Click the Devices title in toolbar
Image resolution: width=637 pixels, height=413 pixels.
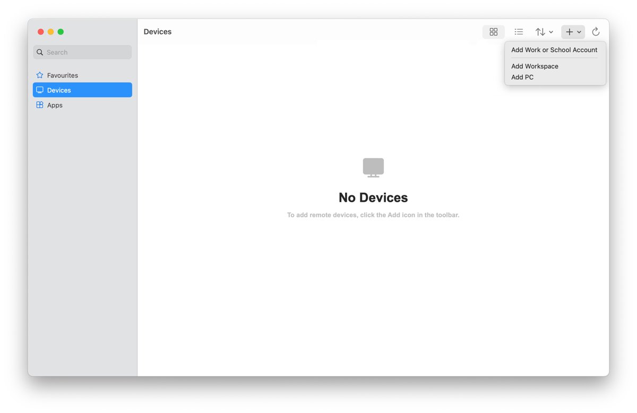point(158,32)
